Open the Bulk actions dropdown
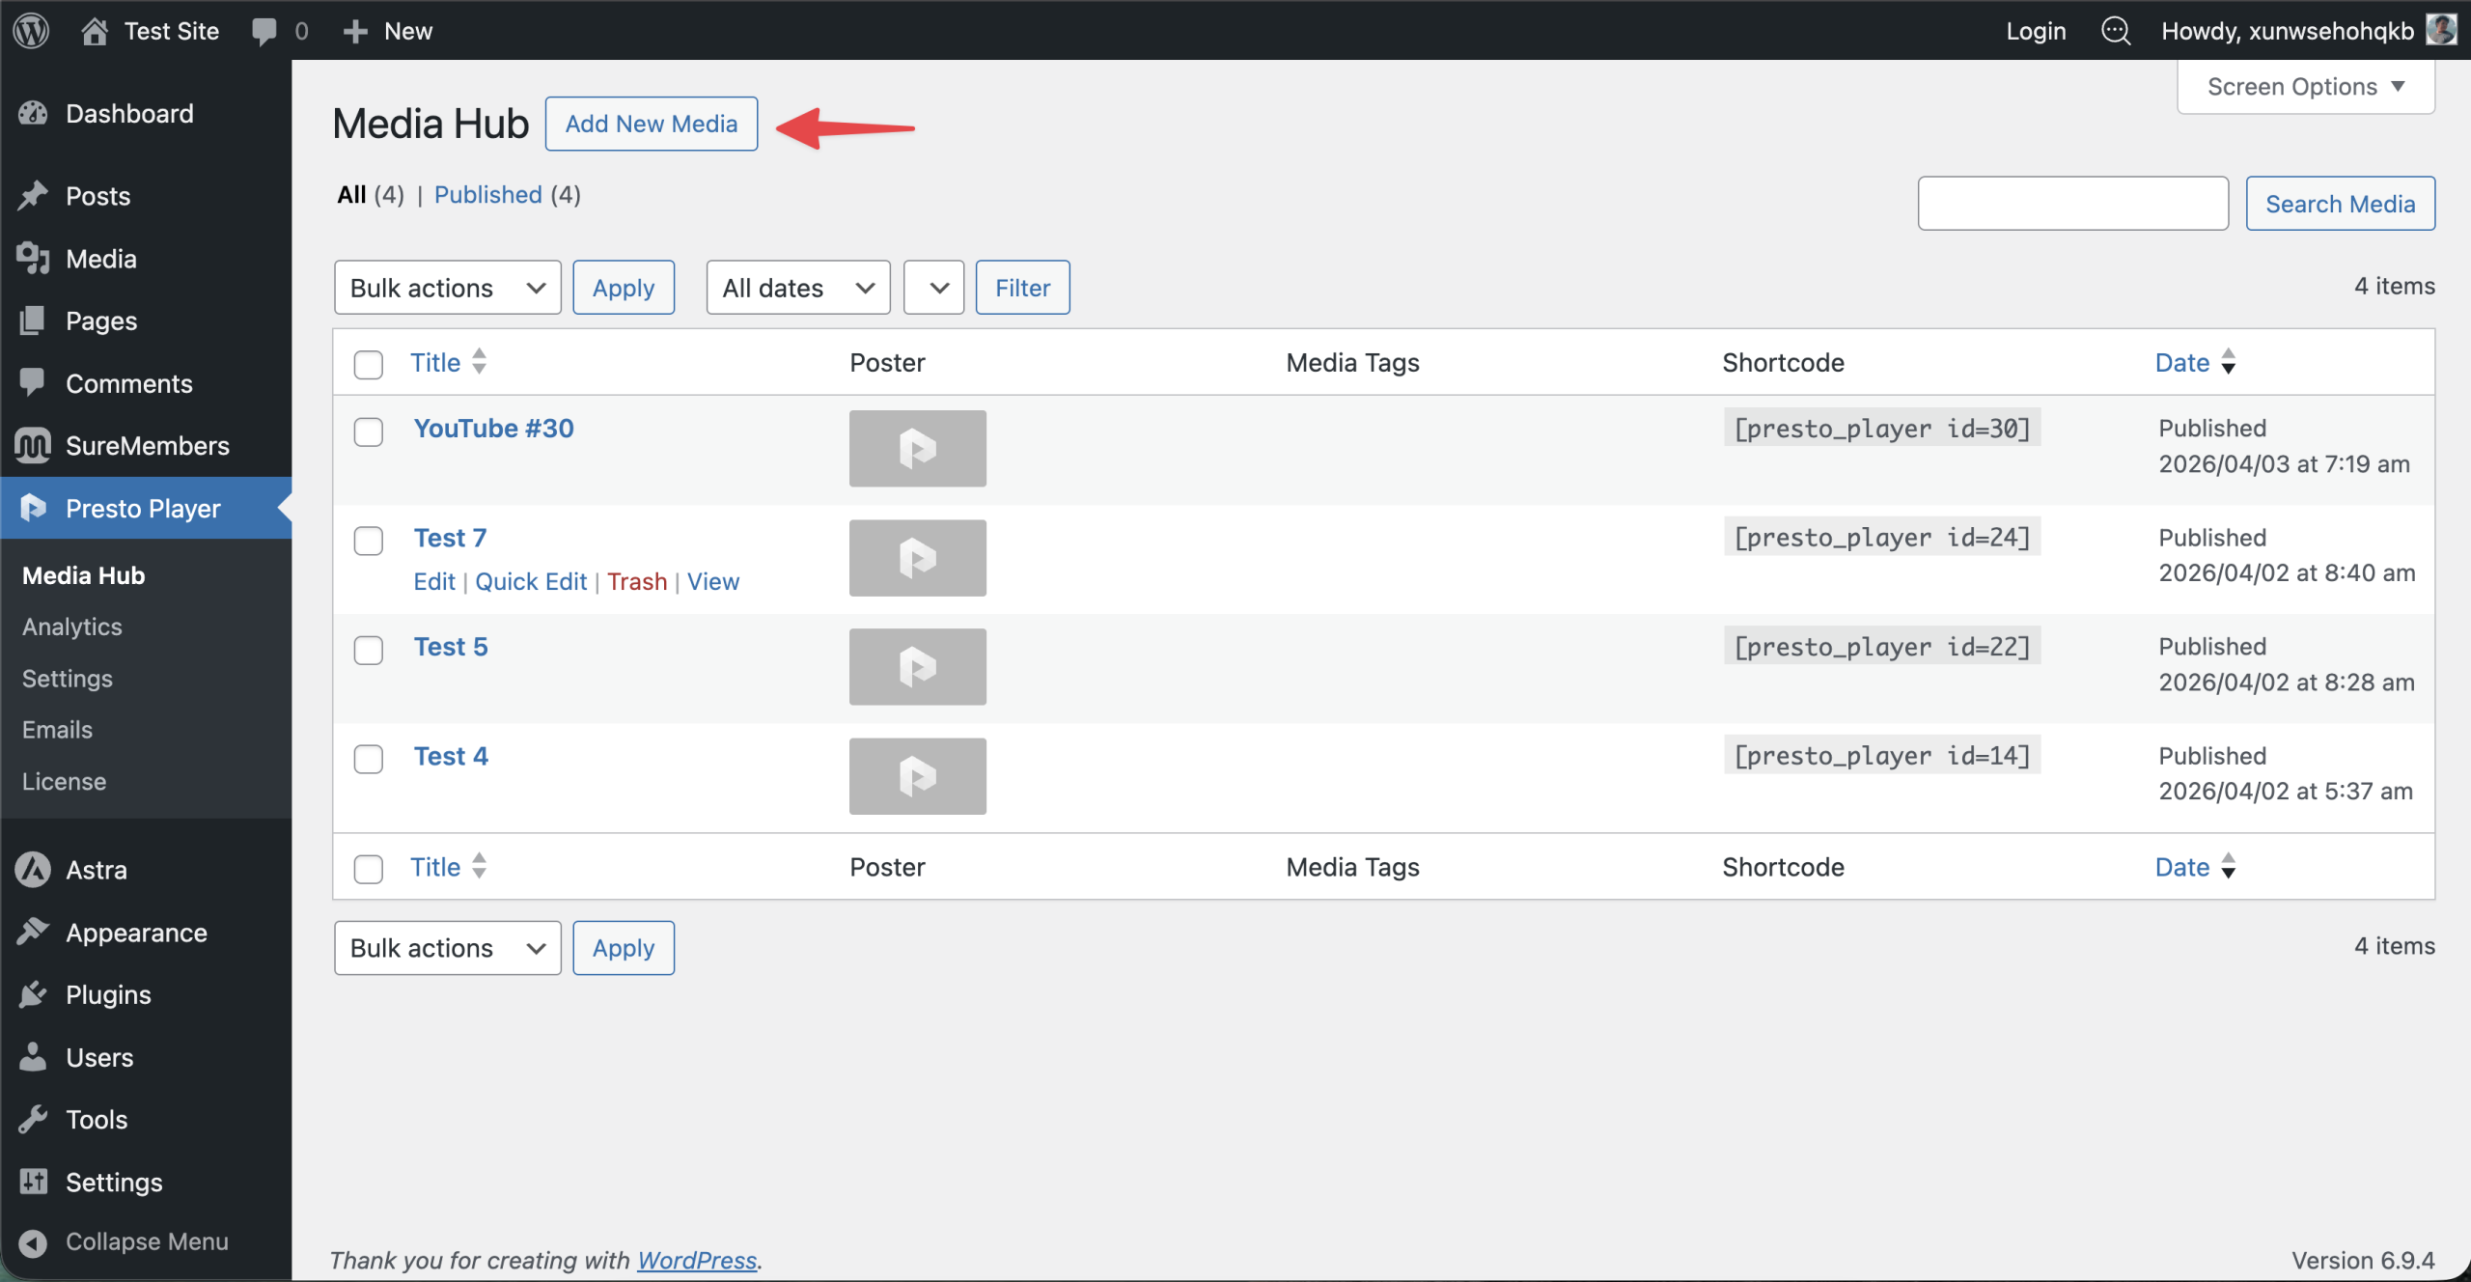 click(446, 287)
